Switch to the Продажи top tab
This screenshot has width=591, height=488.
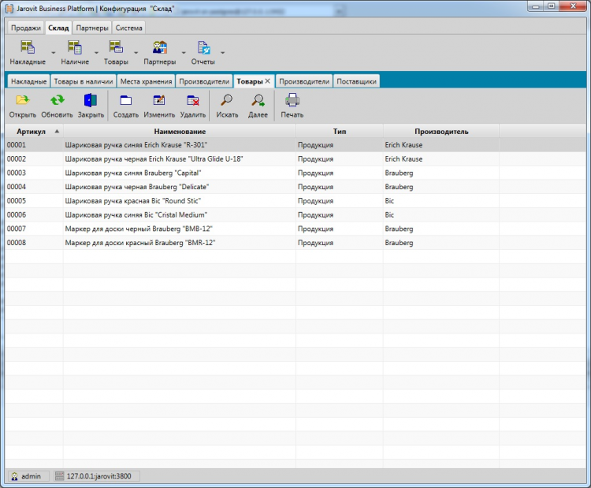tap(25, 28)
